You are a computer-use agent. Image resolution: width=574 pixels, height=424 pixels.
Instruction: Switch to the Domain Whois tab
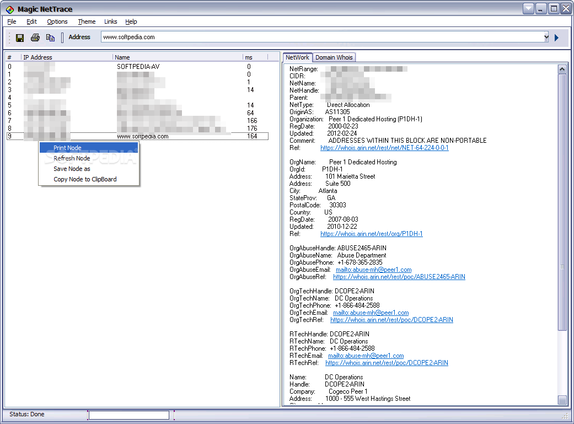[334, 57]
